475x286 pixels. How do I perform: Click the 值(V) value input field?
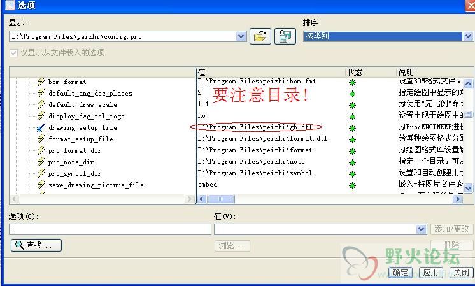(315, 229)
